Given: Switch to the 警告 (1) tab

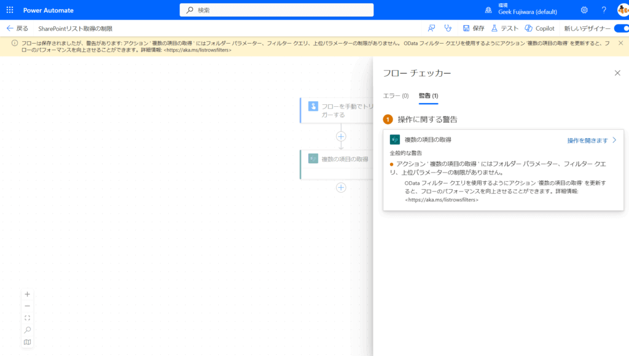Looking at the screenshot, I should click(x=428, y=95).
